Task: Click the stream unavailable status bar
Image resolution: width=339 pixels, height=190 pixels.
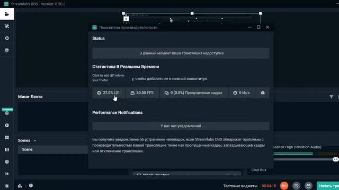Action: click(181, 53)
